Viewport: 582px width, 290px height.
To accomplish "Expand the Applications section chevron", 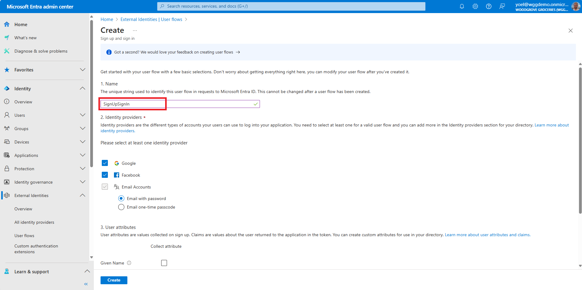I will (x=83, y=155).
